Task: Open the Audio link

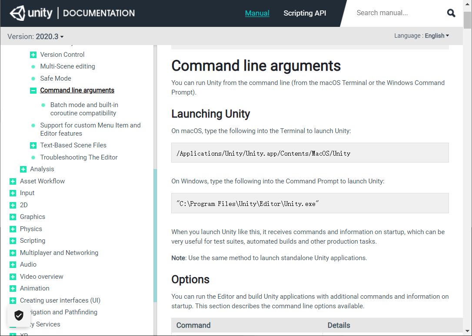Action: click(x=28, y=264)
